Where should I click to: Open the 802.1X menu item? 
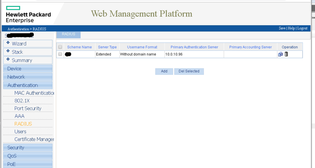tap(22, 101)
